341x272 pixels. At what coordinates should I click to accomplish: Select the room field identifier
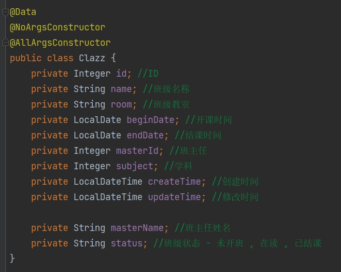(121, 105)
